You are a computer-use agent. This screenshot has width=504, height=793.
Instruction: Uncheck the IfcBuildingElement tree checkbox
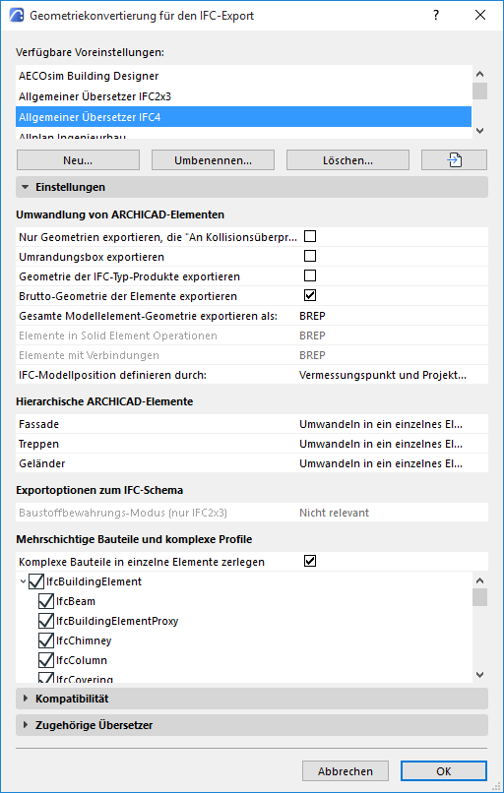[35, 581]
